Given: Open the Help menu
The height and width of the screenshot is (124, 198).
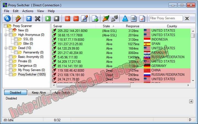Looking at the screenshot, I should click(51, 11).
